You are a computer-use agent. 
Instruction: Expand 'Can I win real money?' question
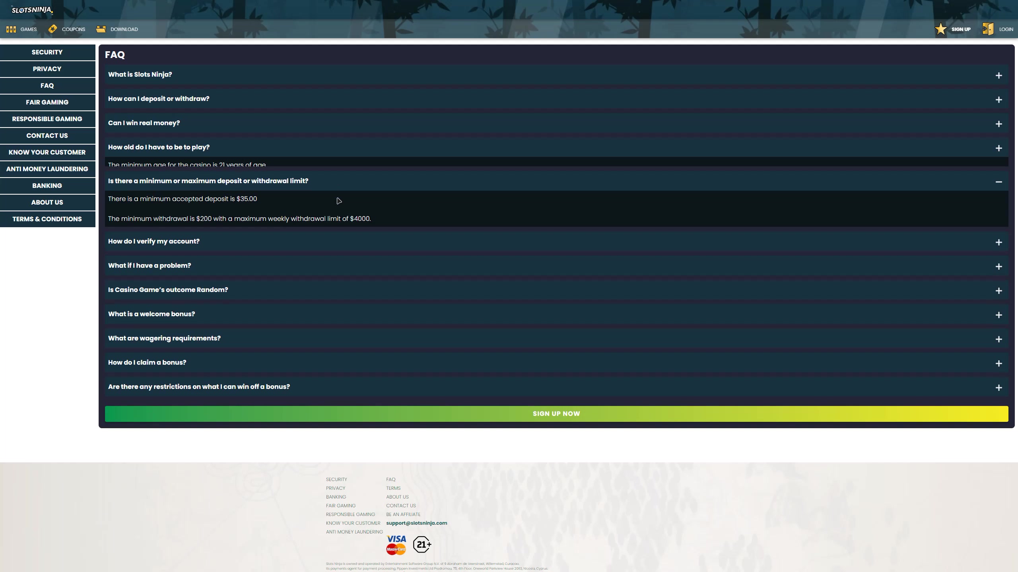(x=999, y=124)
